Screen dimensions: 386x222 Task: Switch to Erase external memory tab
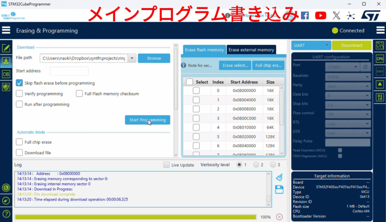tap(251, 50)
